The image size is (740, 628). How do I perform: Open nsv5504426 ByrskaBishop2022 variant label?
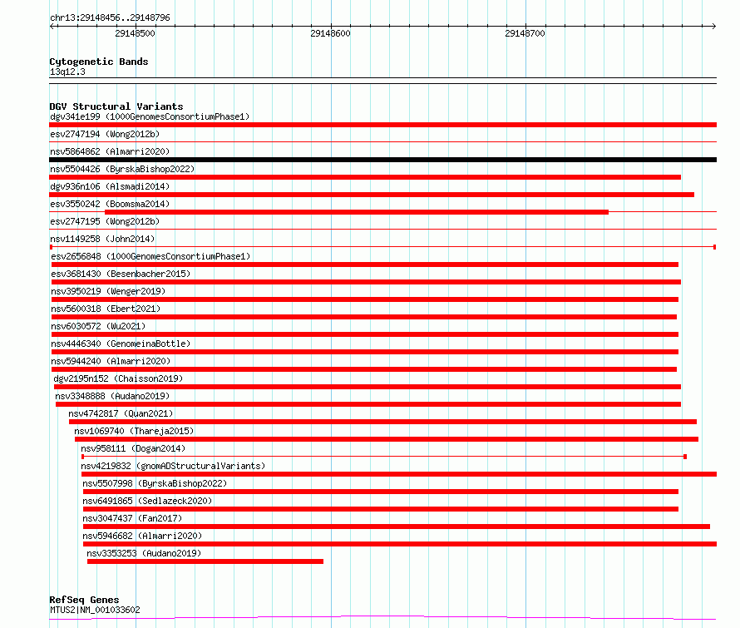(122, 169)
